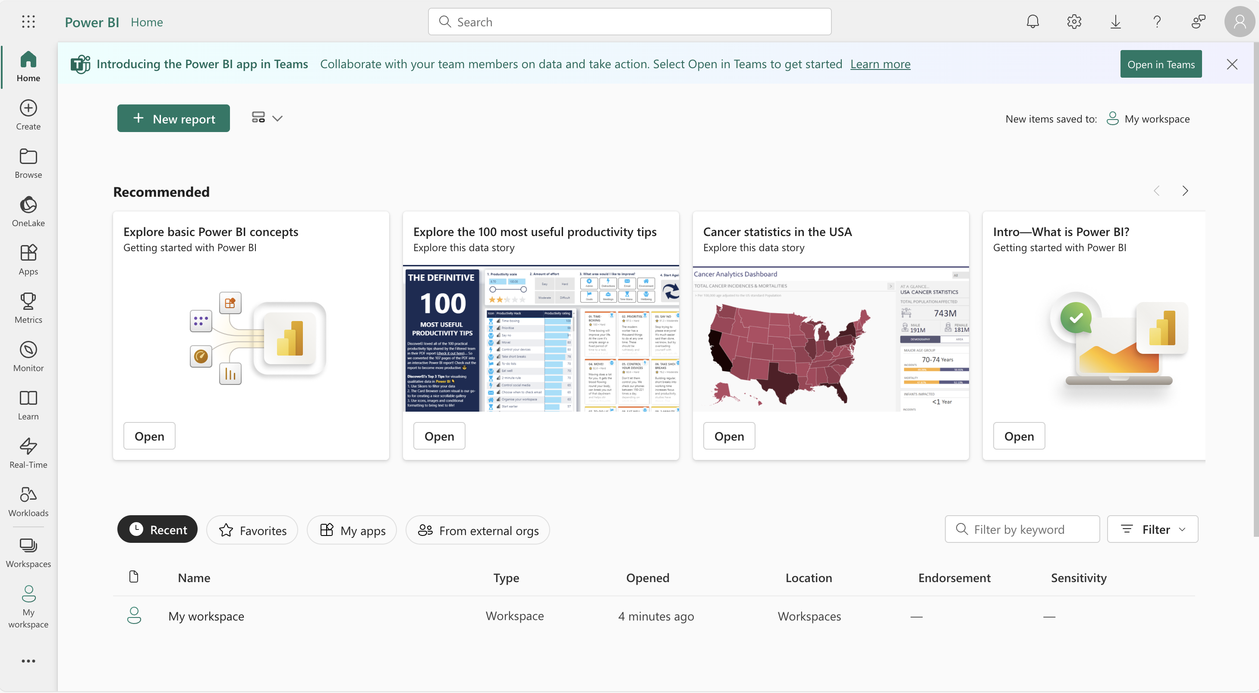Click the Sensitivity column header
Viewport: 1259px width, 693px height.
[1079, 578]
